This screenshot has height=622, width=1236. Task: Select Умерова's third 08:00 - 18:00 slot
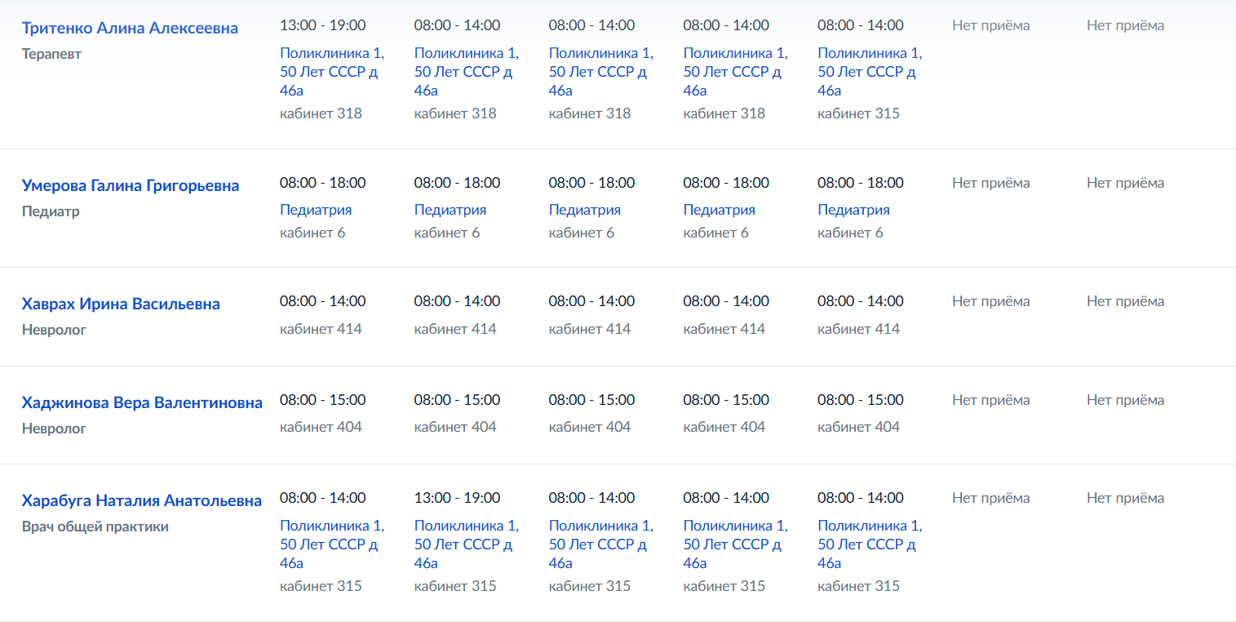pyautogui.click(x=591, y=183)
